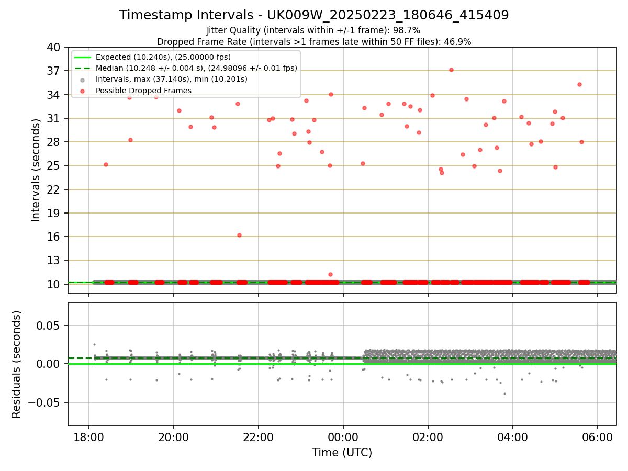
Task: Click the Jitter Quality 98.7% subtitle line
Action: click(313, 30)
